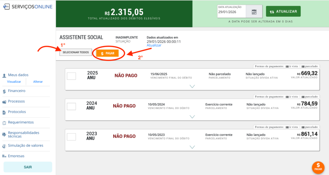This screenshot has width=329, height=175.
Task: Expand the 2024 debt details chevron
Action: pyautogui.click(x=192, y=117)
